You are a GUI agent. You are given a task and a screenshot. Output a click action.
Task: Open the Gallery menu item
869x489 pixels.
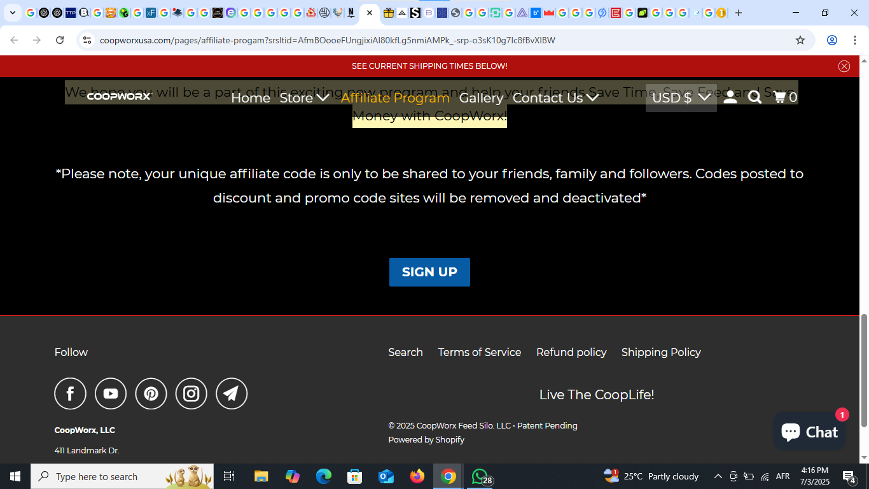(481, 97)
